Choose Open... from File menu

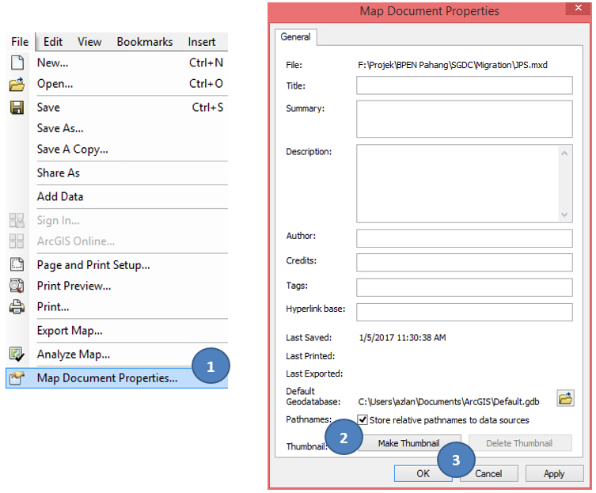(116, 84)
